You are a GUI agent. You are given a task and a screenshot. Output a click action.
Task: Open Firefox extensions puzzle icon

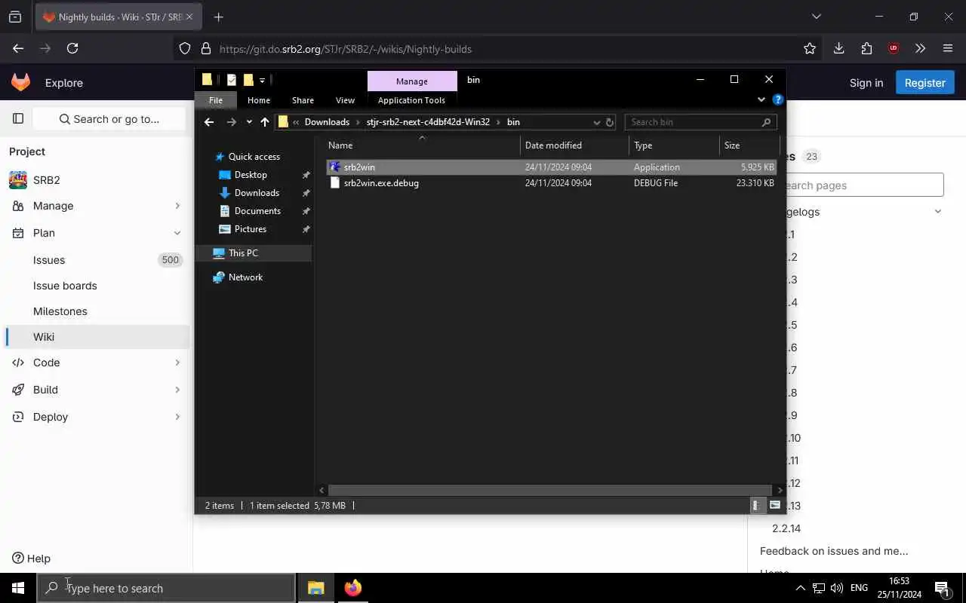[x=866, y=48]
